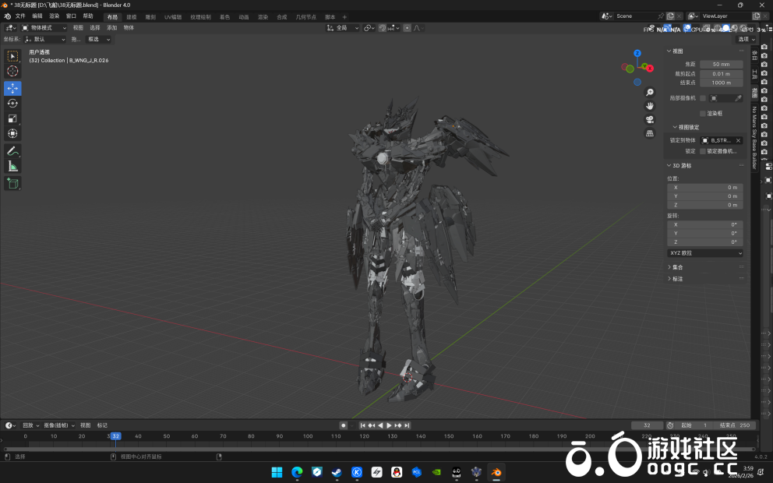The width and height of the screenshot is (773, 483).
Task: Switch perspective/orthographic with the grid icon
Action: (649, 133)
